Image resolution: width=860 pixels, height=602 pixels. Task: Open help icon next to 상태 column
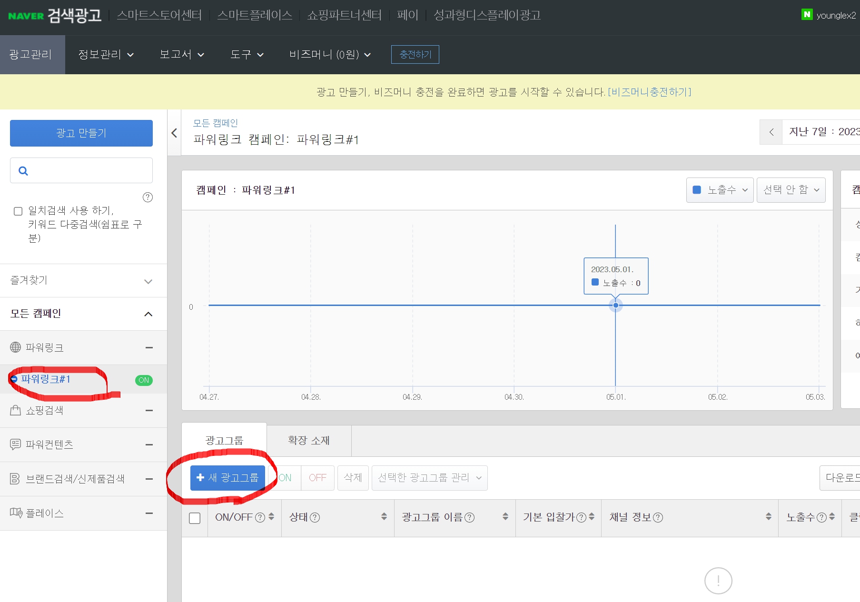tap(315, 517)
